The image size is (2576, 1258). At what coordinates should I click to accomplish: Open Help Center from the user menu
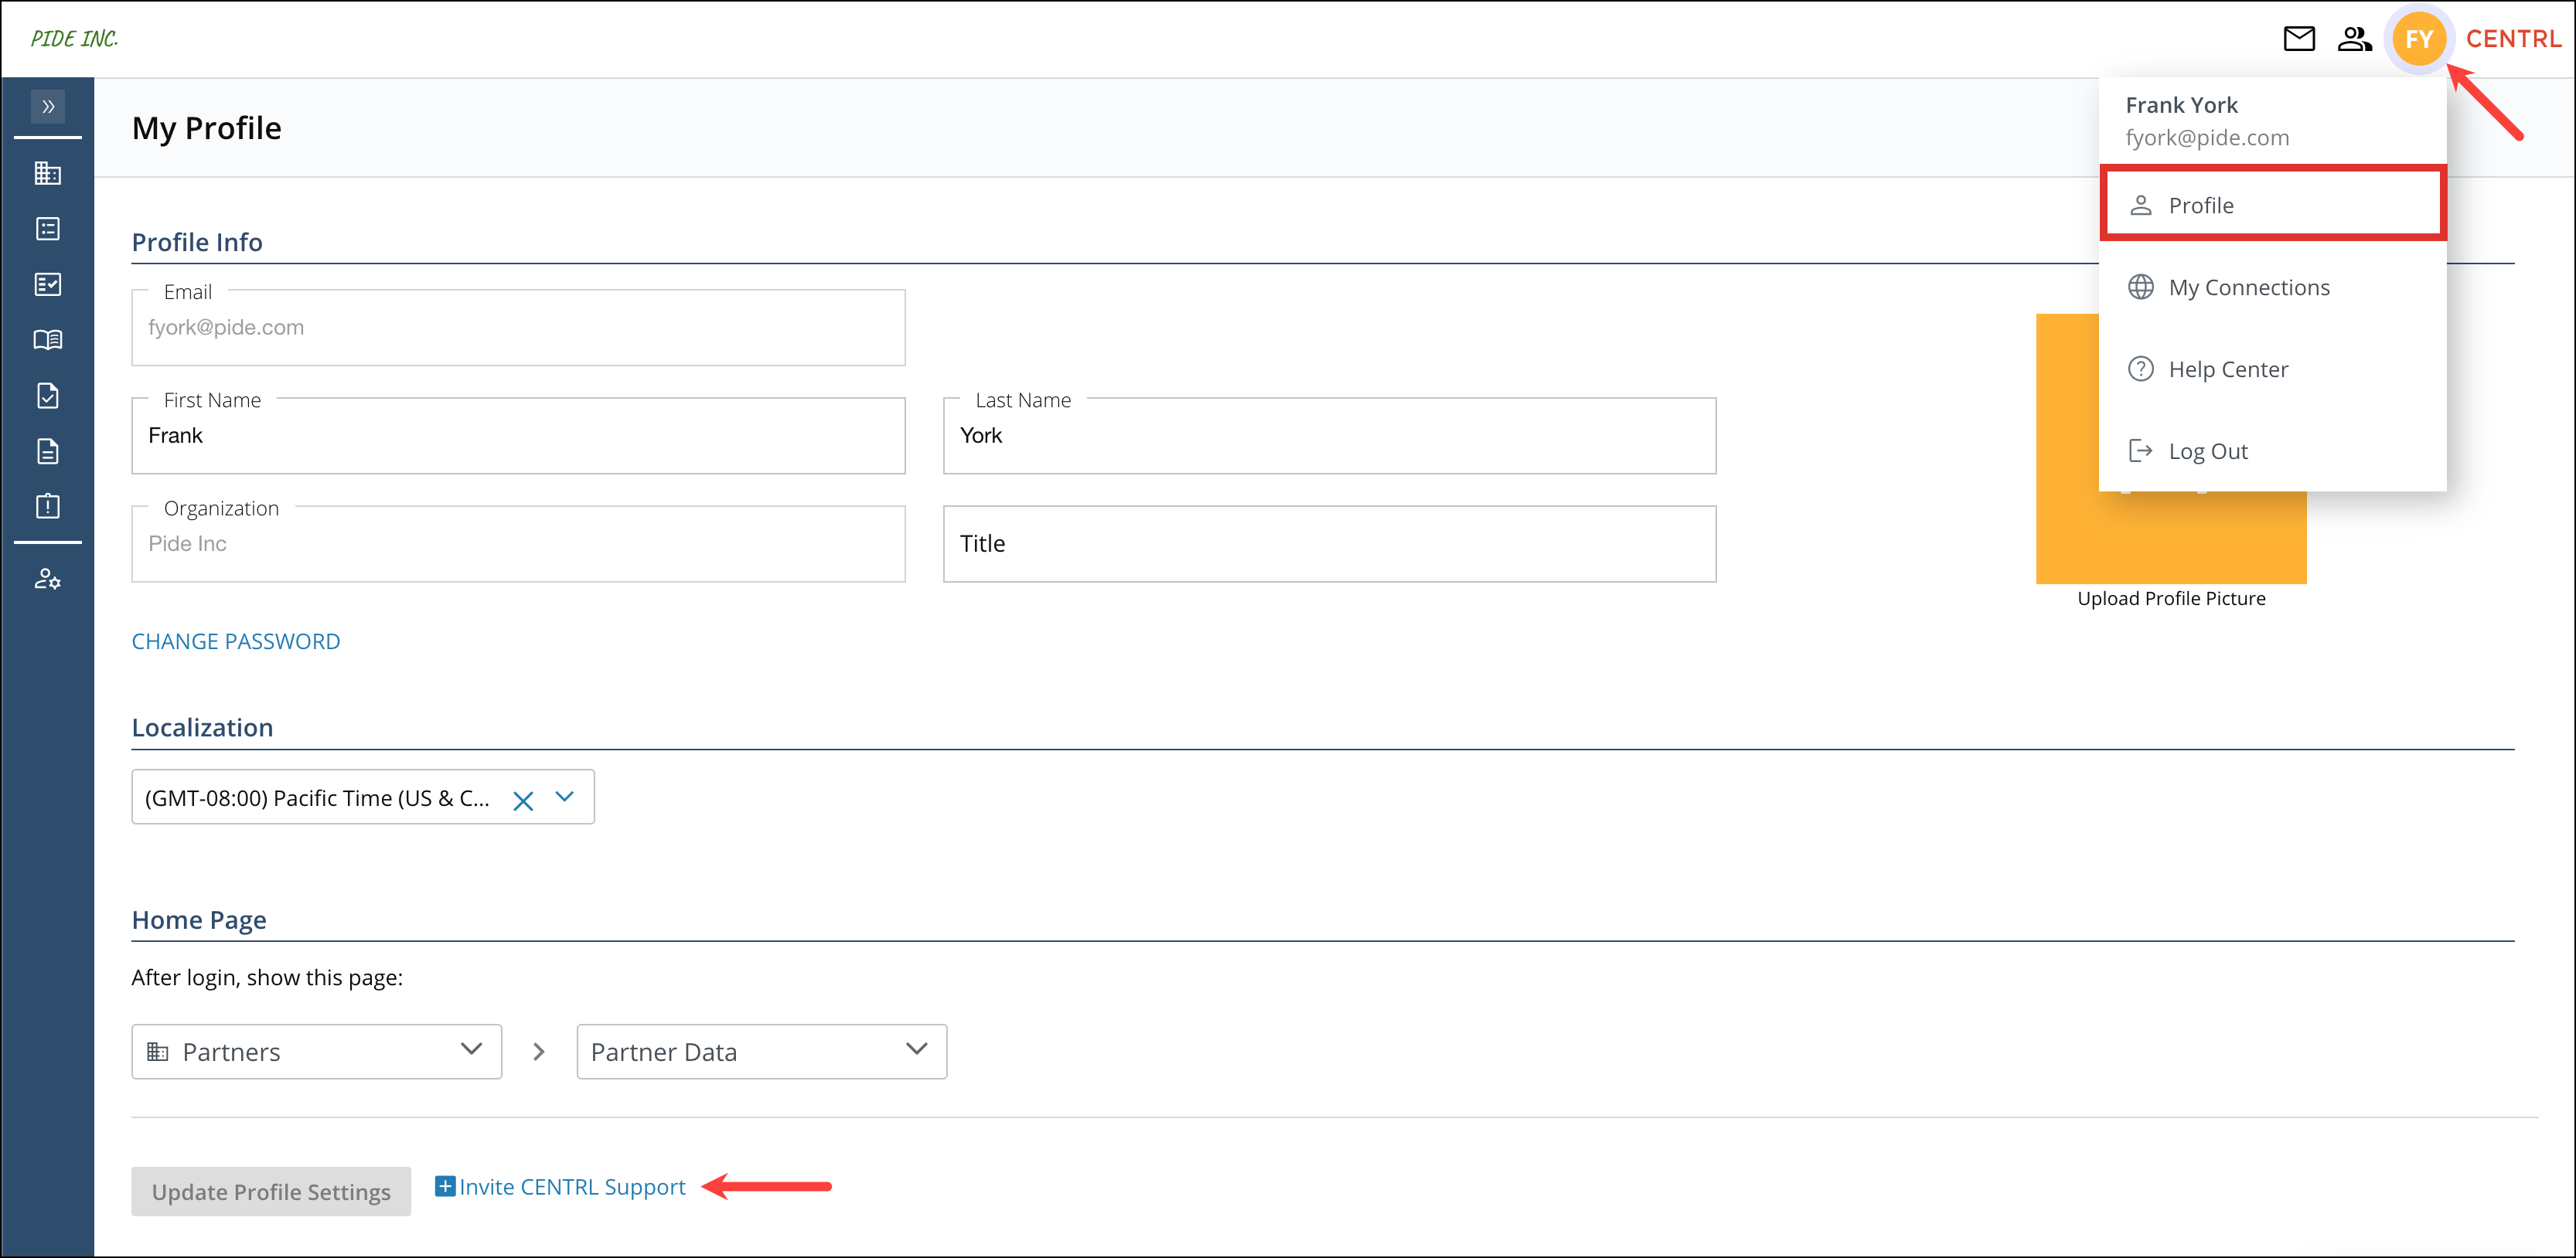pyautogui.click(x=2272, y=369)
